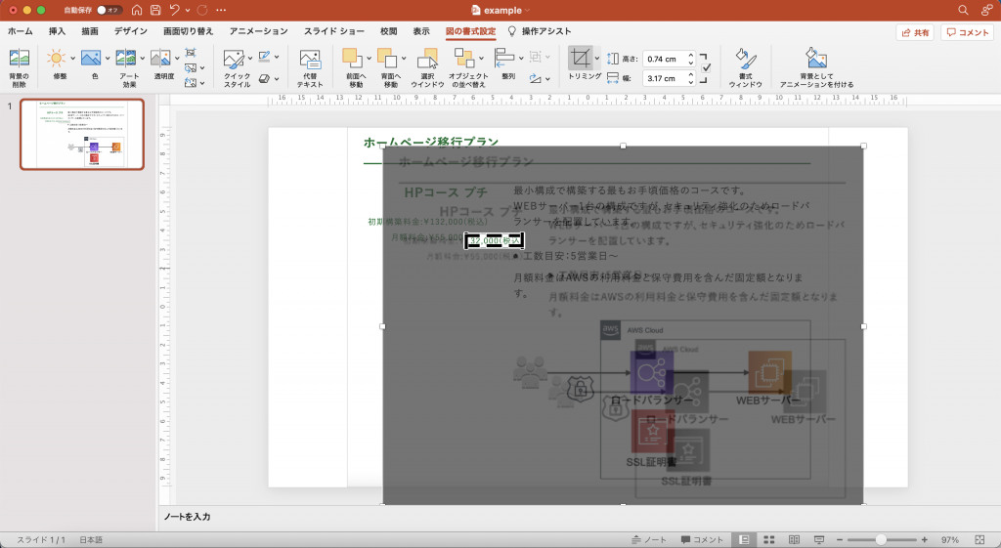The width and height of the screenshot is (1001, 548).
Task: Click the undo arrow icon
Action: (174, 10)
